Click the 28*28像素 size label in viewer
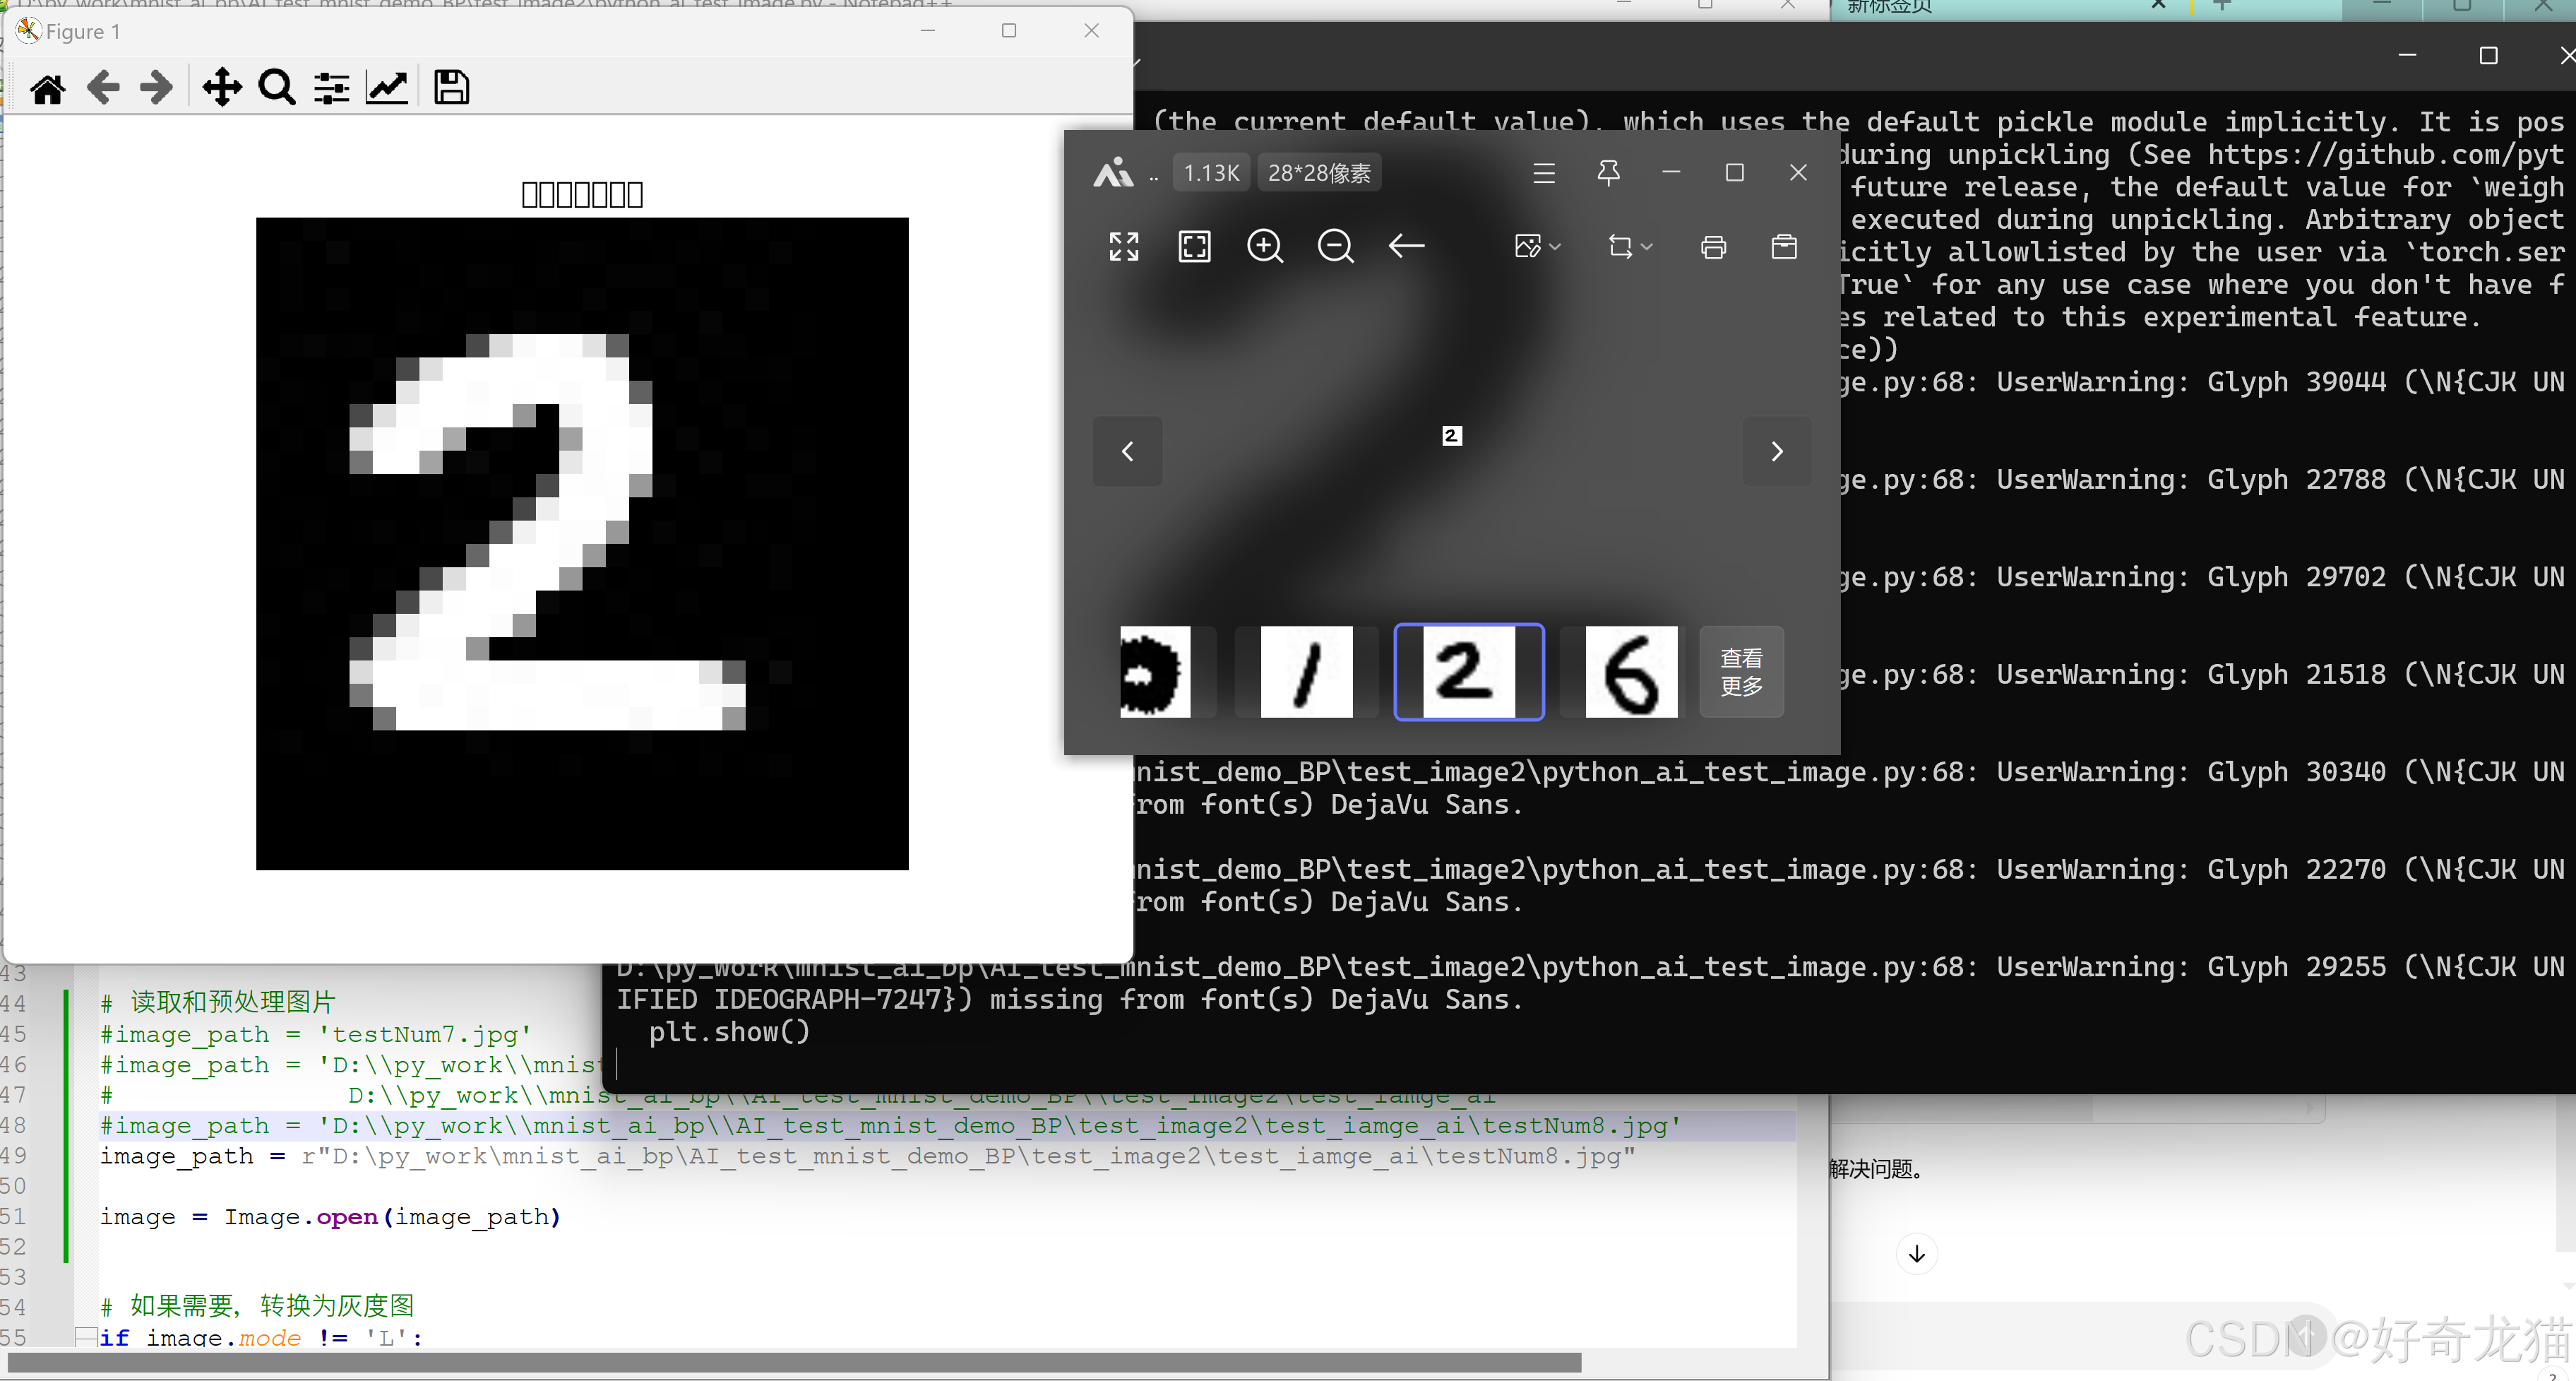 [x=1319, y=173]
